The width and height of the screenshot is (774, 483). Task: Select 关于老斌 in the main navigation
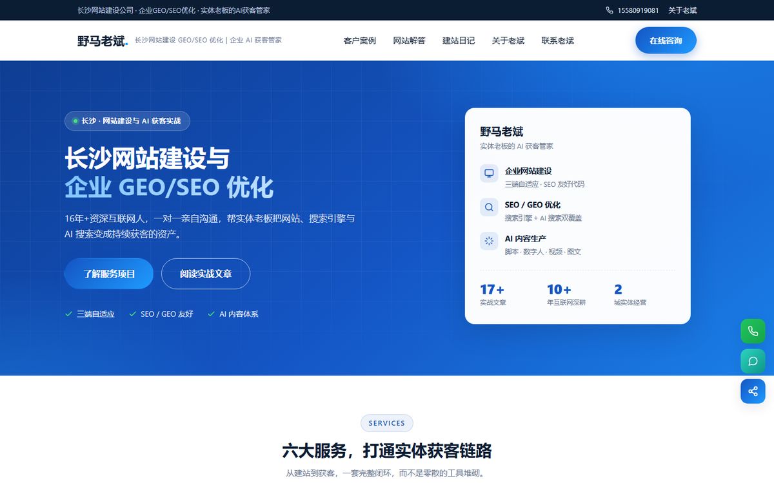[508, 41]
